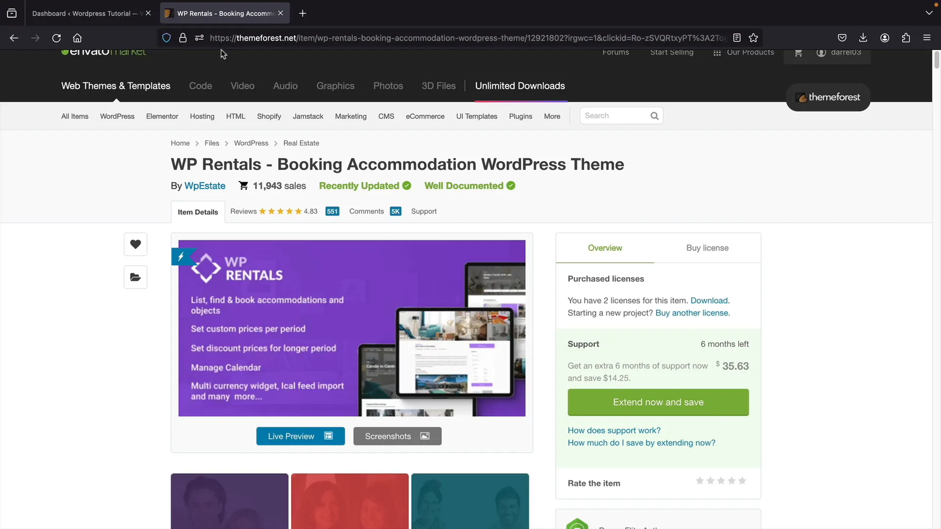Image resolution: width=941 pixels, height=529 pixels.
Task: Open the Video marketplace category
Action: 242,86
